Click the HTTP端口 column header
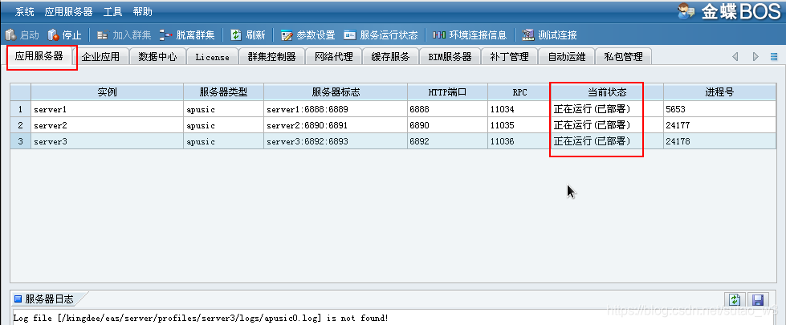The height and width of the screenshot is (325, 786). coord(448,92)
